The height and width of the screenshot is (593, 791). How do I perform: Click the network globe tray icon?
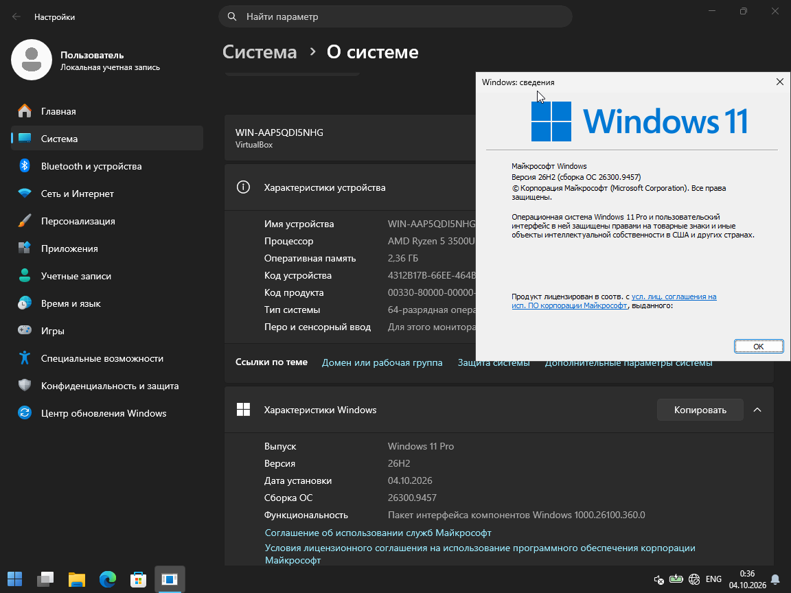click(694, 579)
